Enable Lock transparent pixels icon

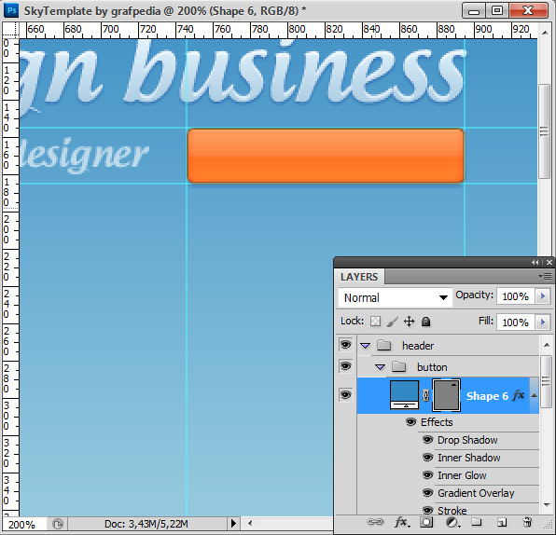coord(376,322)
